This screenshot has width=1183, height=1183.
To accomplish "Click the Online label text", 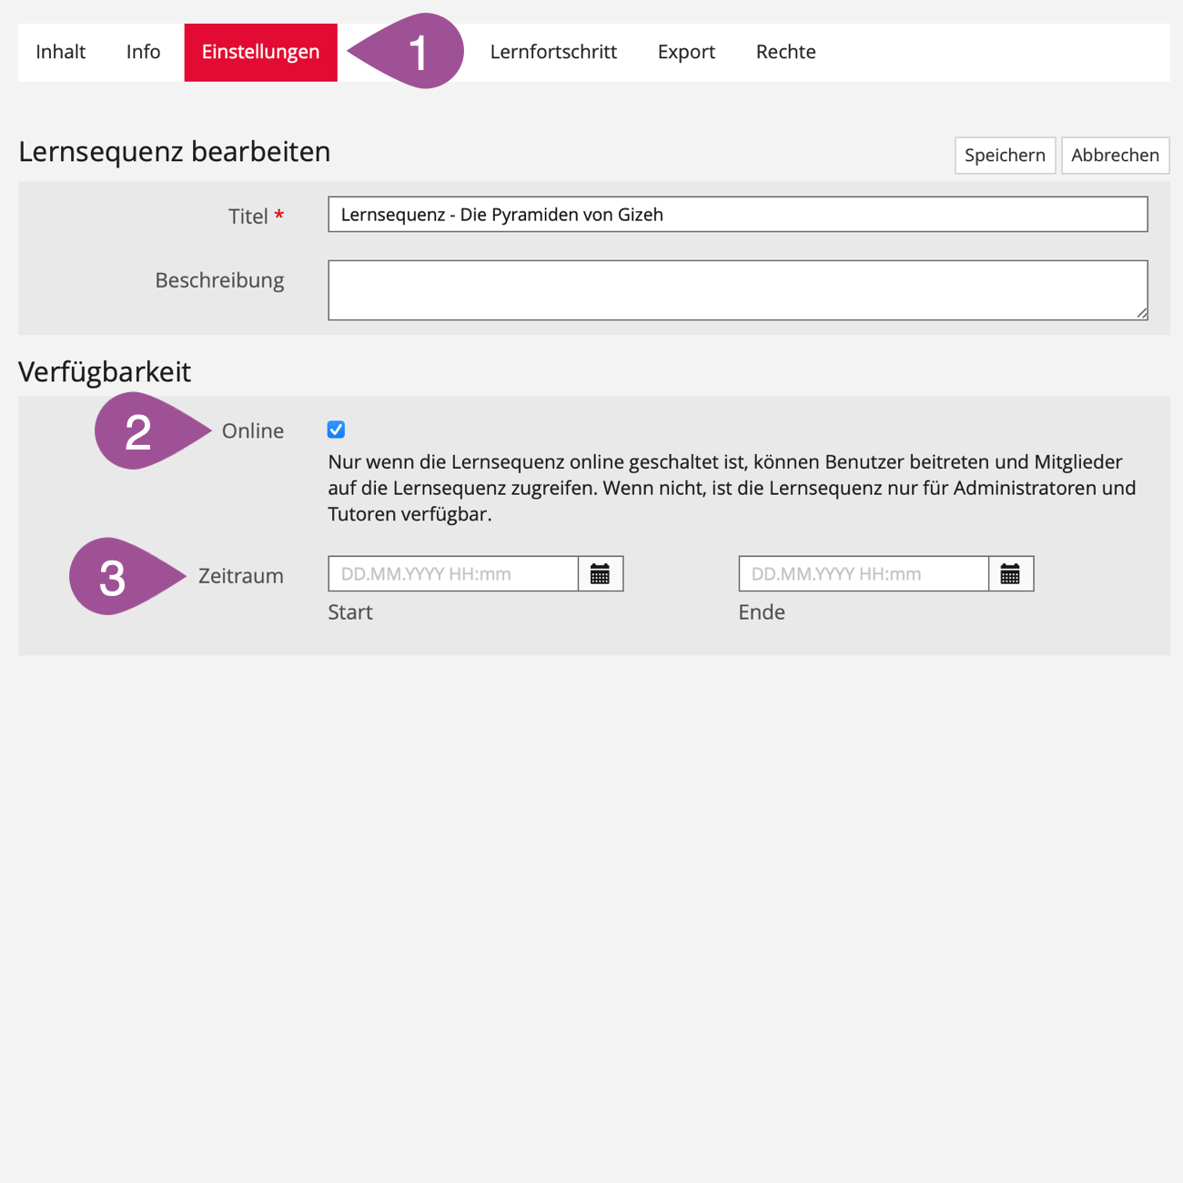I will coord(252,431).
